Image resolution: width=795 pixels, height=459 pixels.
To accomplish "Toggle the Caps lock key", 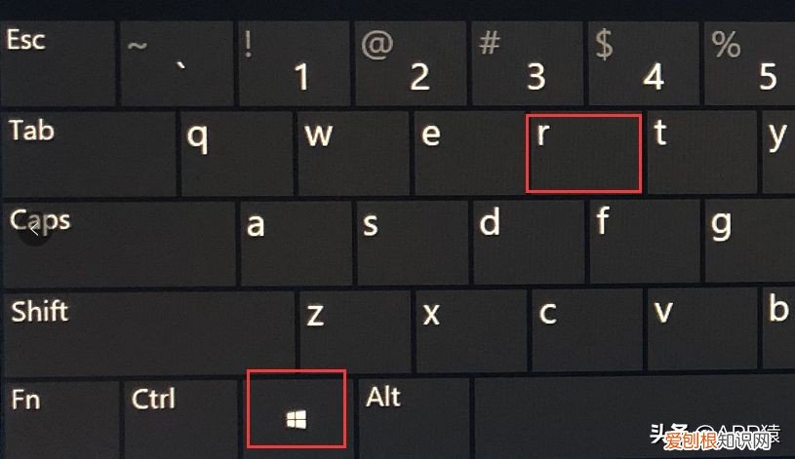I will pyautogui.click(x=120, y=245).
